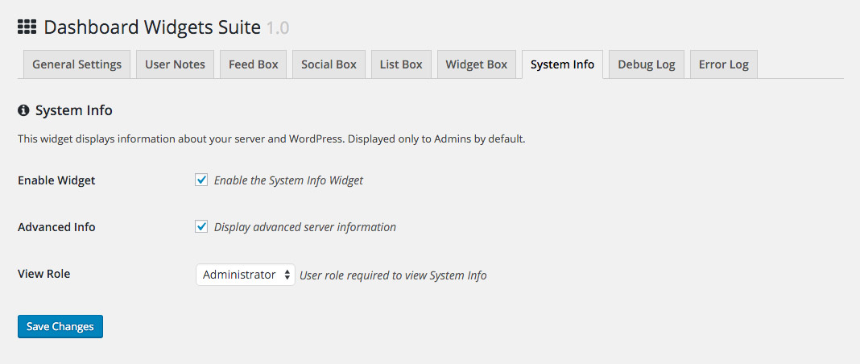Open the Widget Box tab
This screenshot has width=860, height=364.
tap(477, 64)
